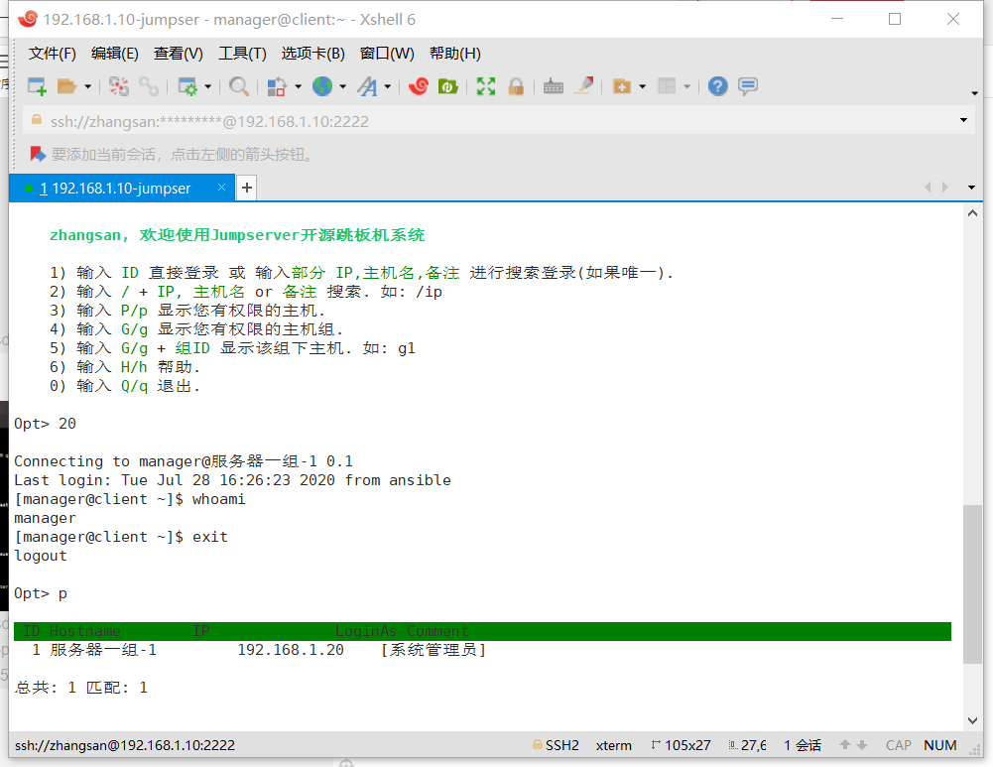Open the 编辑(E) menu

(115, 54)
